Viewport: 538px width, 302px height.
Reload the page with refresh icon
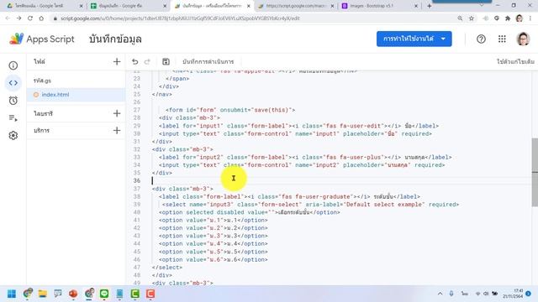30,18
